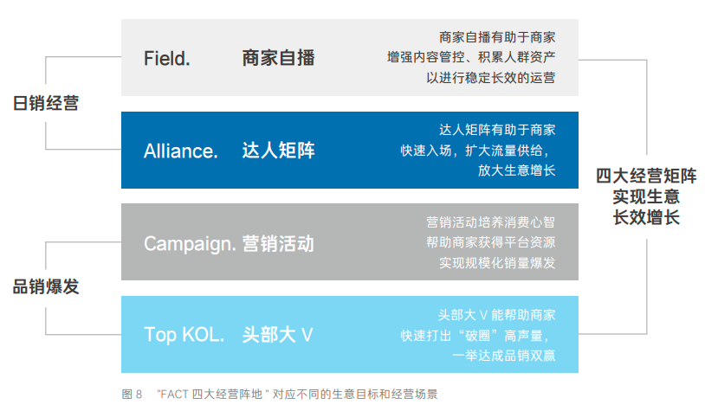Viewport: 705px width, 411px height.
Task: Select the 商家自播 title
Action: (x=278, y=58)
